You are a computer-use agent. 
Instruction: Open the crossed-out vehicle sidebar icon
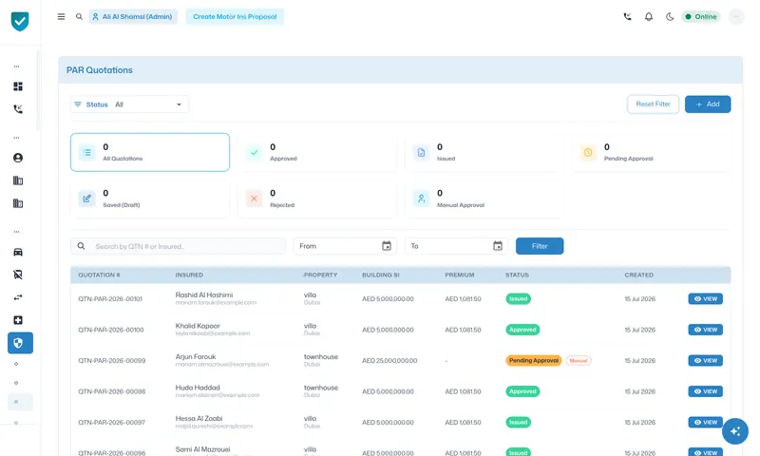18,275
